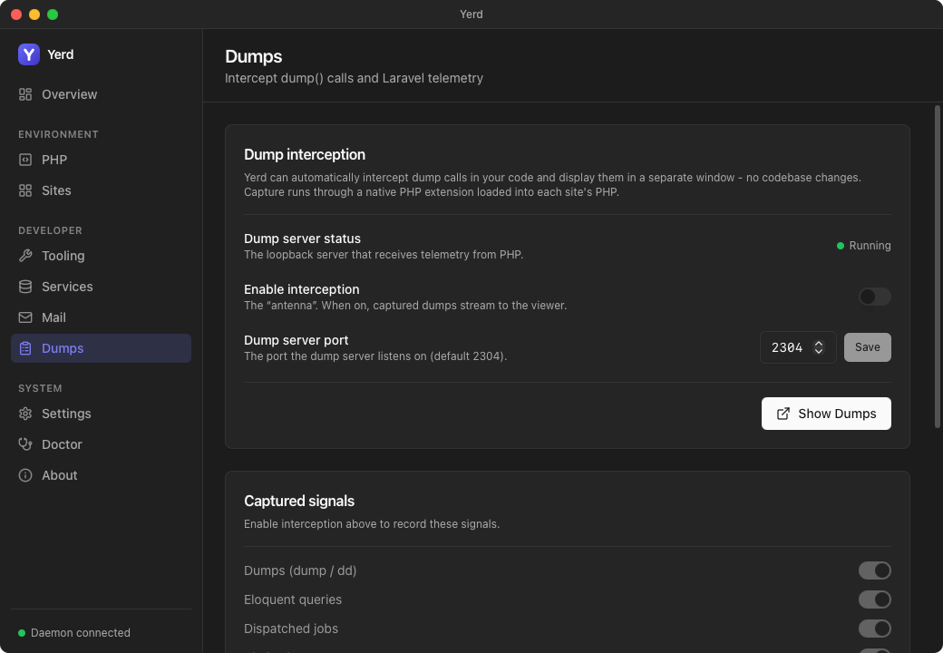The height and width of the screenshot is (653, 943).
Task: Click the Mail envelope icon
Action: tap(25, 317)
